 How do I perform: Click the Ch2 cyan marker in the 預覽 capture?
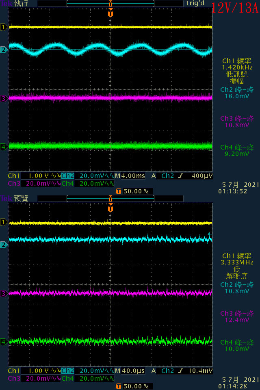[x=4, y=245]
